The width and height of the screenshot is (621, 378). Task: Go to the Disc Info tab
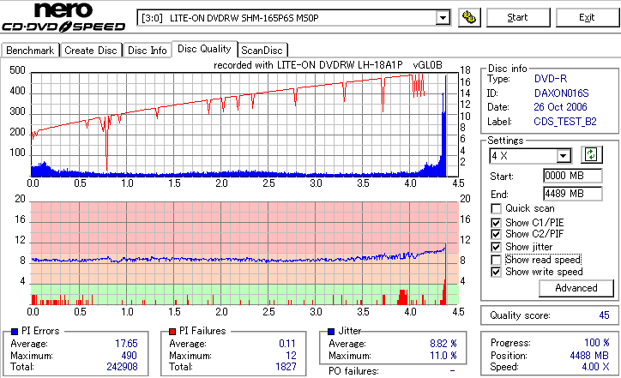(x=147, y=51)
